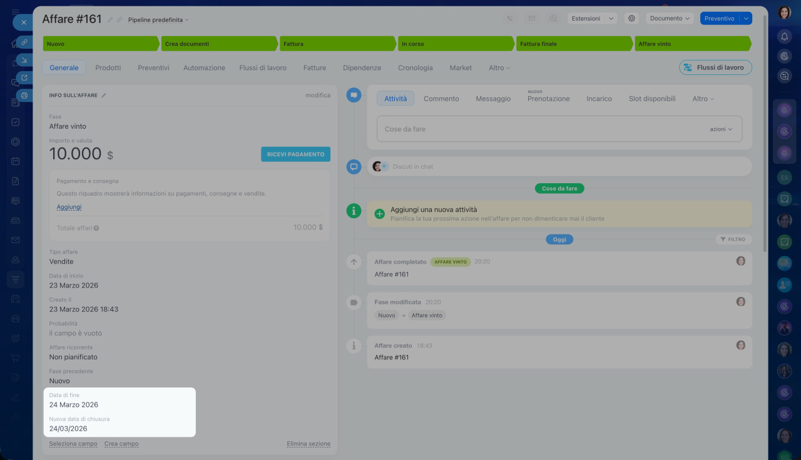Select the Commento tab in timeline
Viewport: 801px width, 460px height.
pos(441,99)
